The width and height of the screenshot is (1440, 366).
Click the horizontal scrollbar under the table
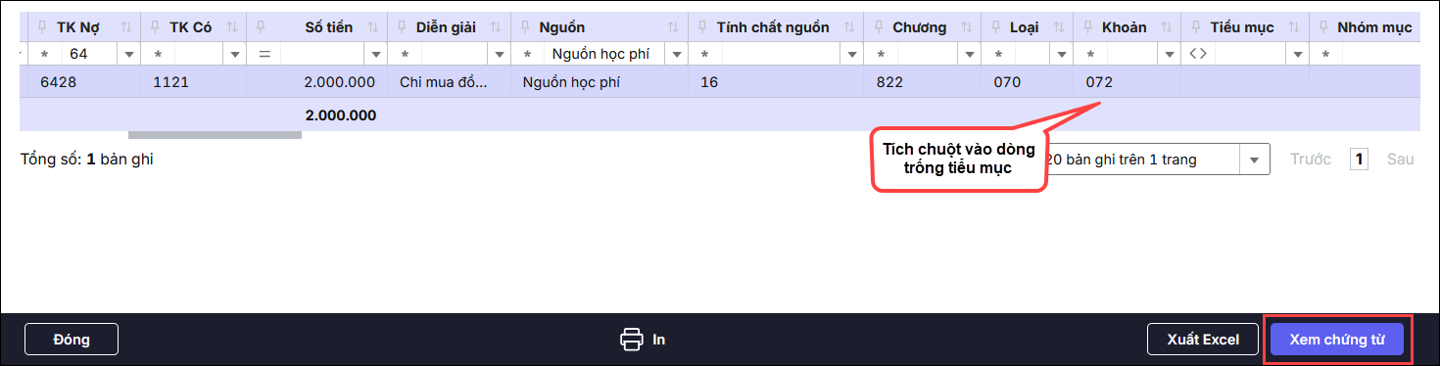tap(215, 135)
